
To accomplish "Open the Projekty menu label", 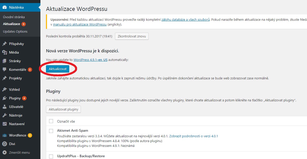I will (15, 78).
